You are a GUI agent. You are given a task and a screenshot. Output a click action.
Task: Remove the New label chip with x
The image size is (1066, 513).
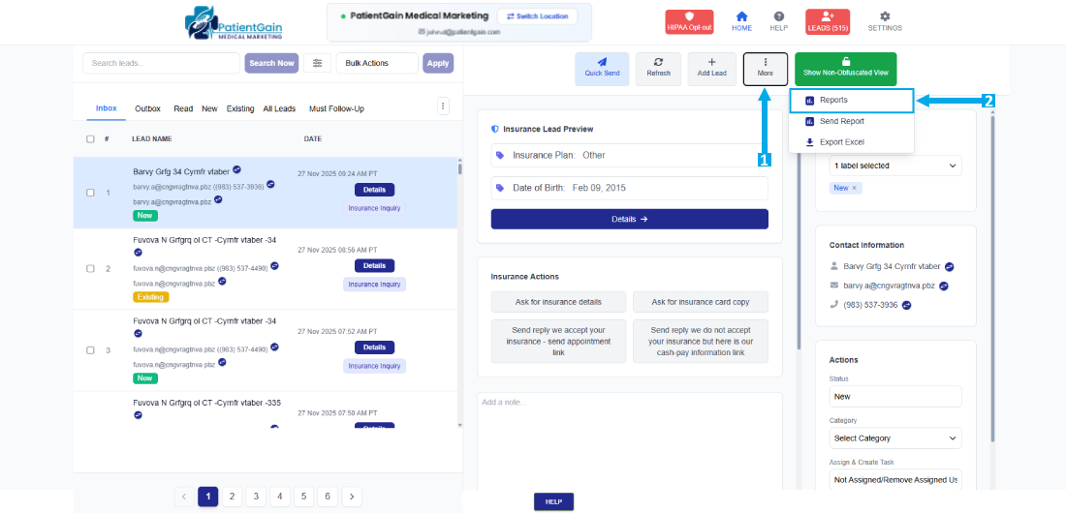[855, 188]
